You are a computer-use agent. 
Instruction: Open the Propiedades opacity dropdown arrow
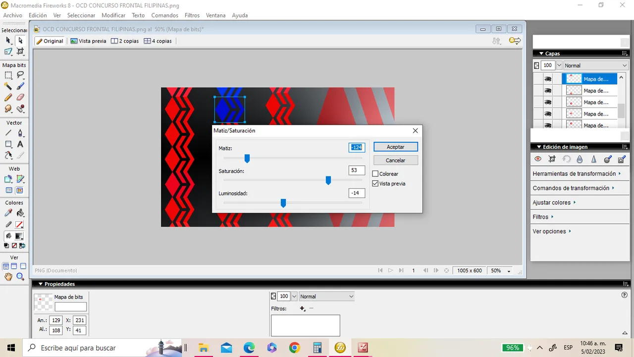tap(294, 297)
